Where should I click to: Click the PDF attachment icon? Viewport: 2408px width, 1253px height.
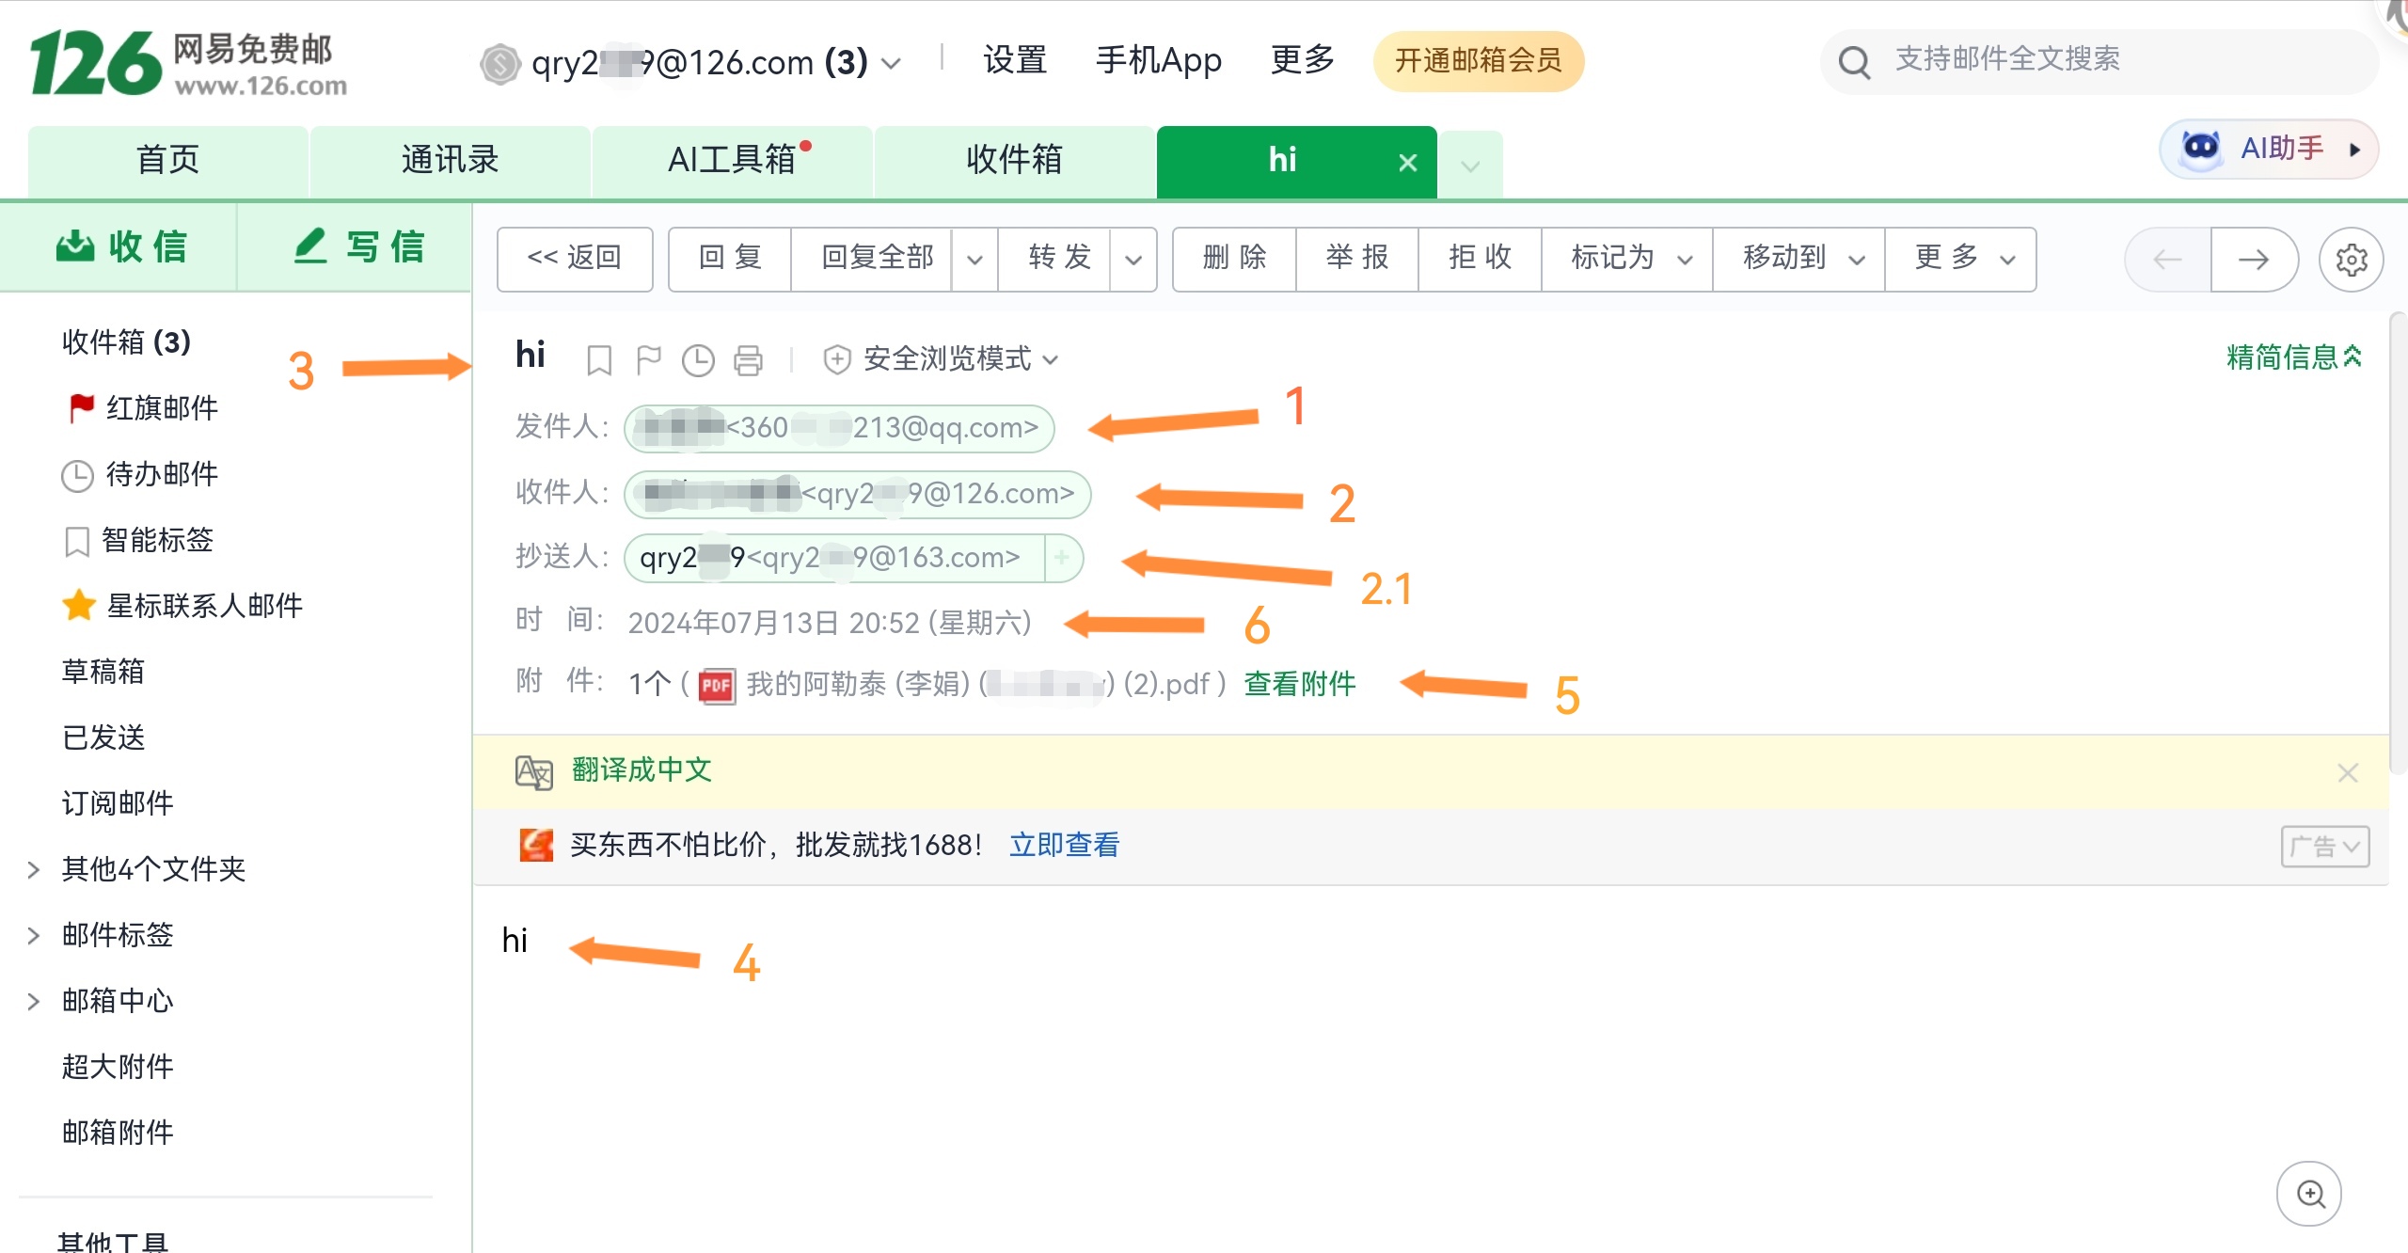point(717,686)
